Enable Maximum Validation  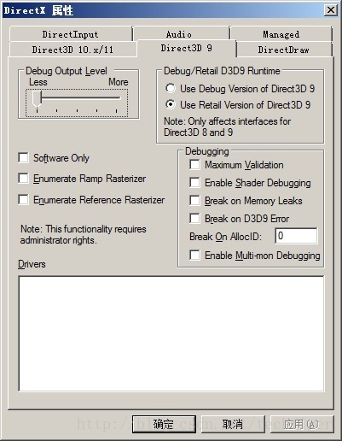pyautogui.click(x=194, y=165)
